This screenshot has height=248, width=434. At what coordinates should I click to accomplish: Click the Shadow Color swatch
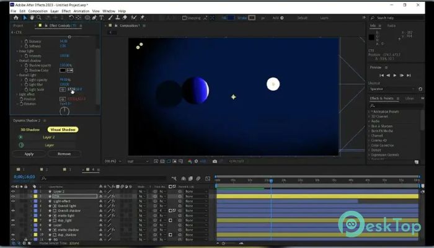[62, 70]
